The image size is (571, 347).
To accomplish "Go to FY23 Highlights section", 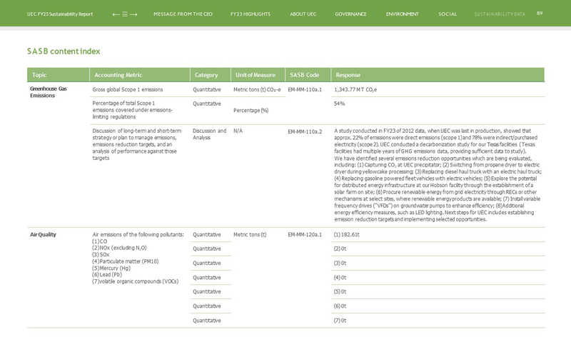I will click(x=250, y=14).
